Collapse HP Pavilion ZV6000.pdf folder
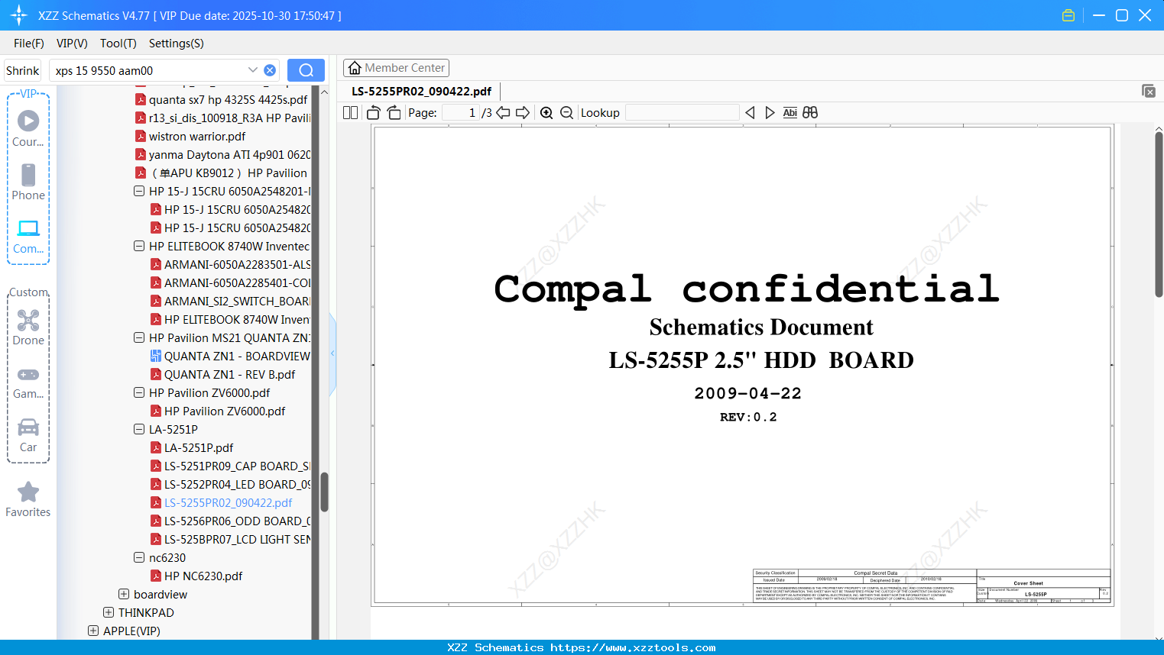This screenshot has width=1164, height=655. coord(139,392)
